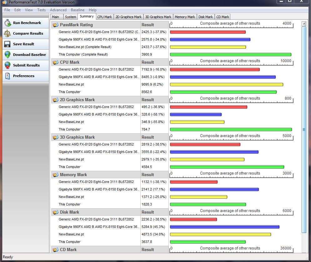The height and width of the screenshot is (262, 311).
Task: Click the Download Baseline button label
Action: pos(29,55)
